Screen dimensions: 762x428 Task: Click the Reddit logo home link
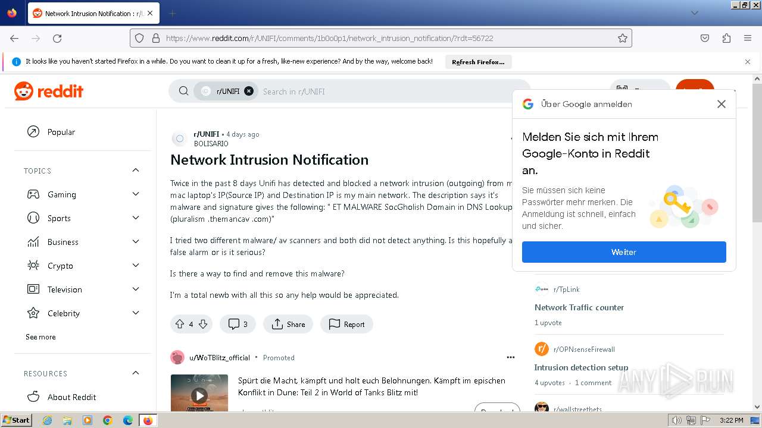pos(49,91)
